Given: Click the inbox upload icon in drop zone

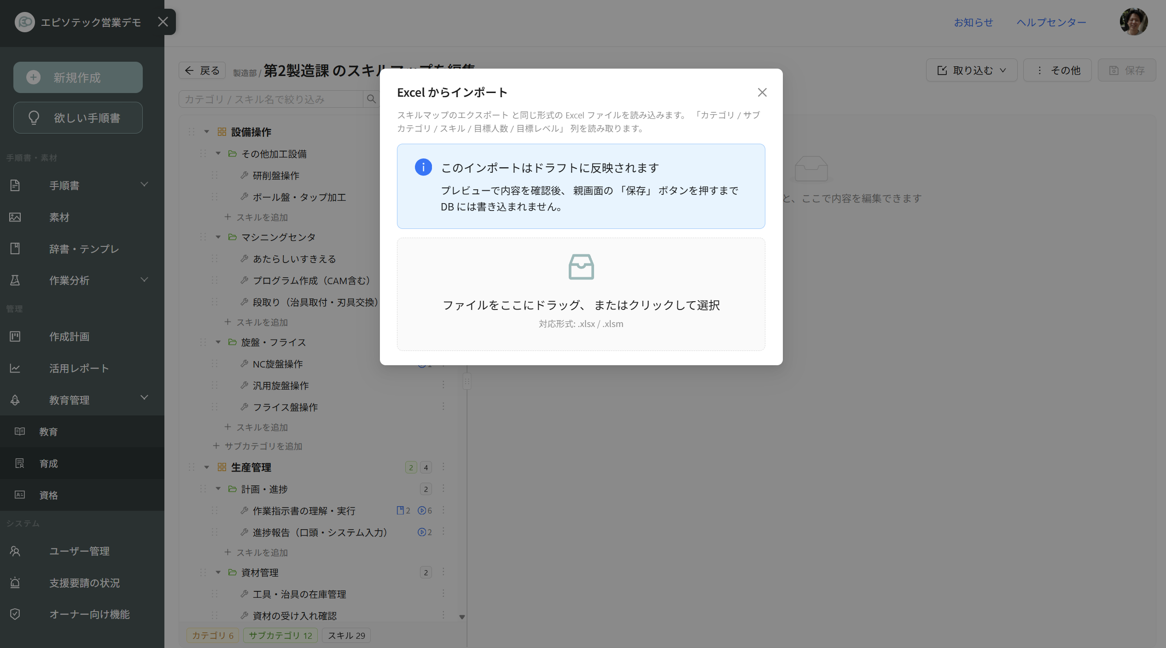Looking at the screenshot, I should [x=581, y=267].
